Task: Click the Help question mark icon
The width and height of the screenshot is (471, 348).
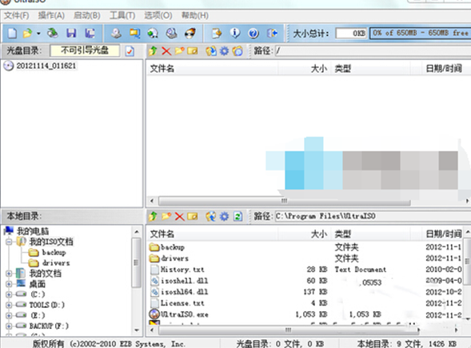Action: [x=253, y=33]
